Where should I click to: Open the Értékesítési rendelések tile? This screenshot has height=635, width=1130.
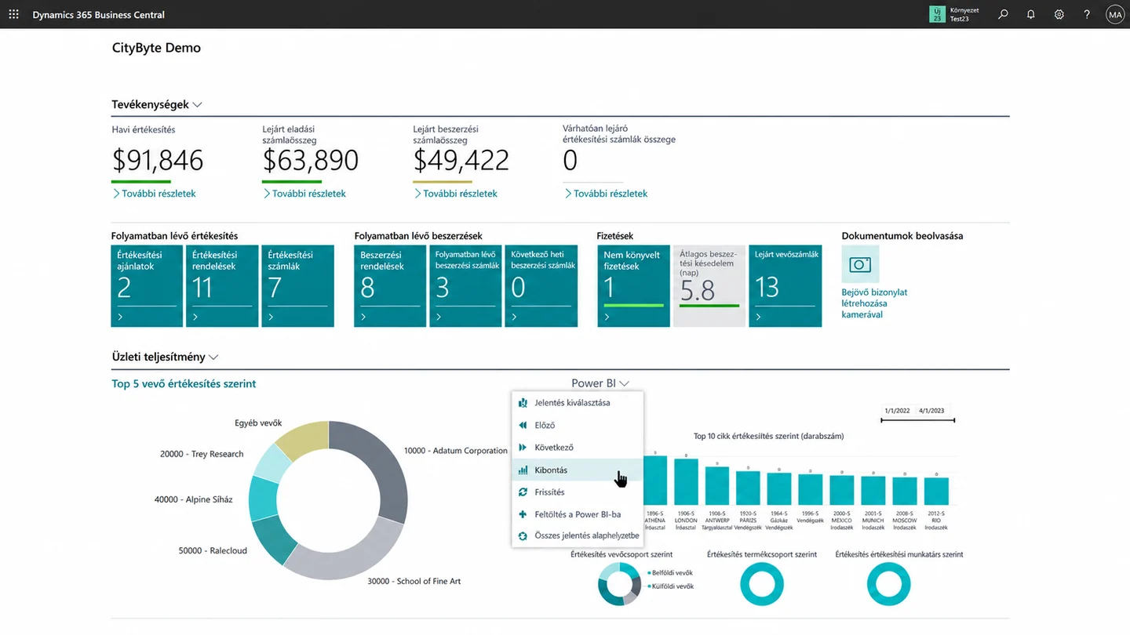point(223,286)
